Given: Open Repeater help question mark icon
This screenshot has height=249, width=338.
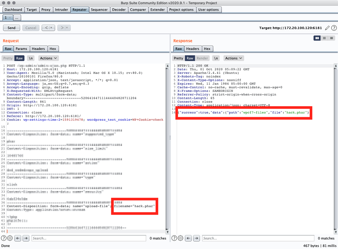Looking at the screenshot, I should 334,28.
